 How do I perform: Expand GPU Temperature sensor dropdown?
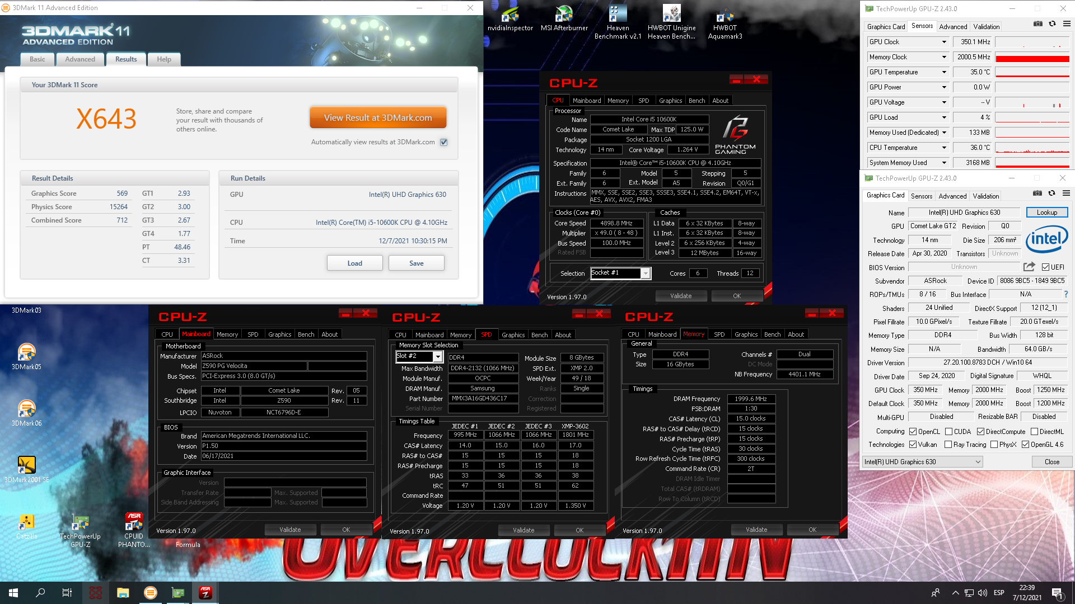coord(944,72)
